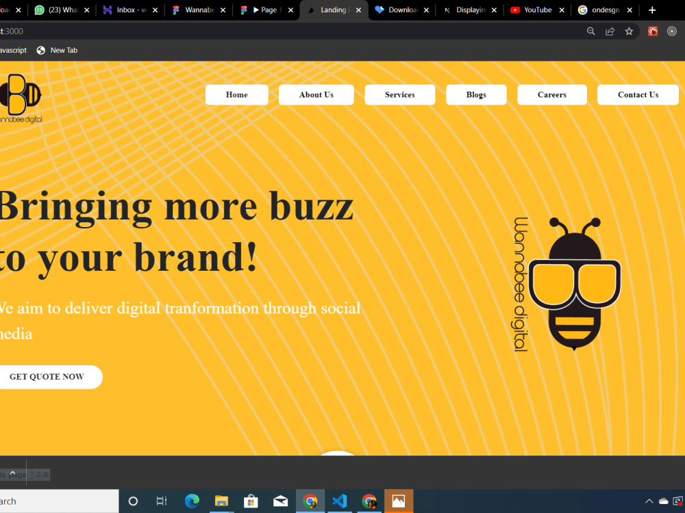Click the zoom magnifier icon in address bar
Image resolution: width=685 pixels, height=513 pixels.
click(x=590, y=31)
